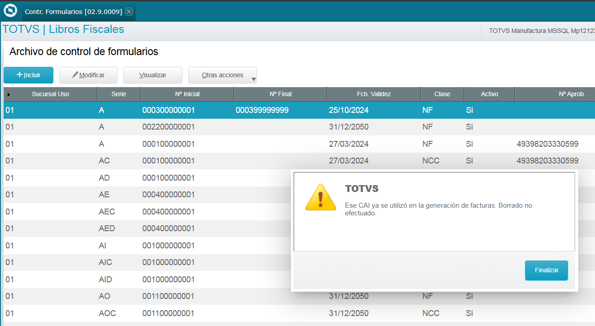Click the Clase column header
This screenshot has height=326, width=595.
click(x=442, y=94)
